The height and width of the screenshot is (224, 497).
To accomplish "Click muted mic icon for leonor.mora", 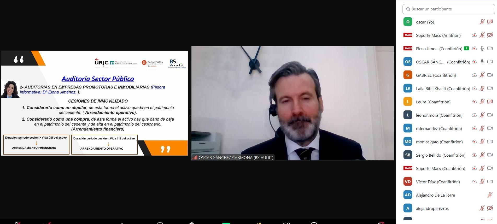I will [482, 115].
